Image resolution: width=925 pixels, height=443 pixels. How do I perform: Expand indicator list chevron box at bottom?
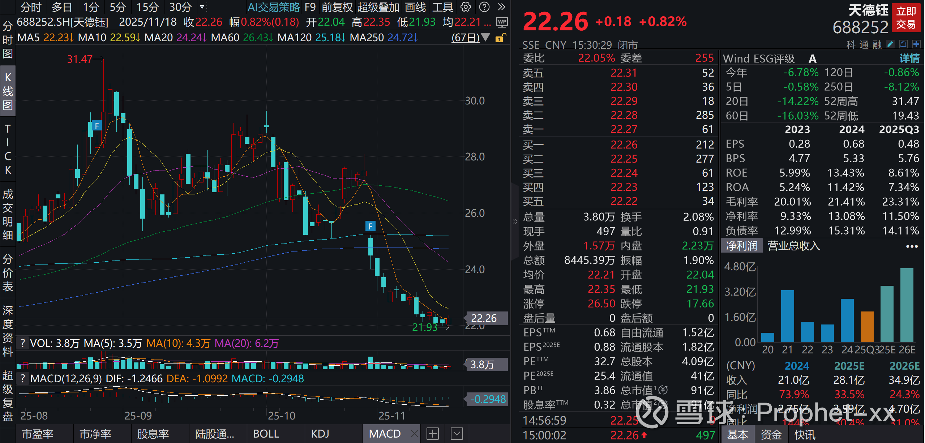pos(457,434)
